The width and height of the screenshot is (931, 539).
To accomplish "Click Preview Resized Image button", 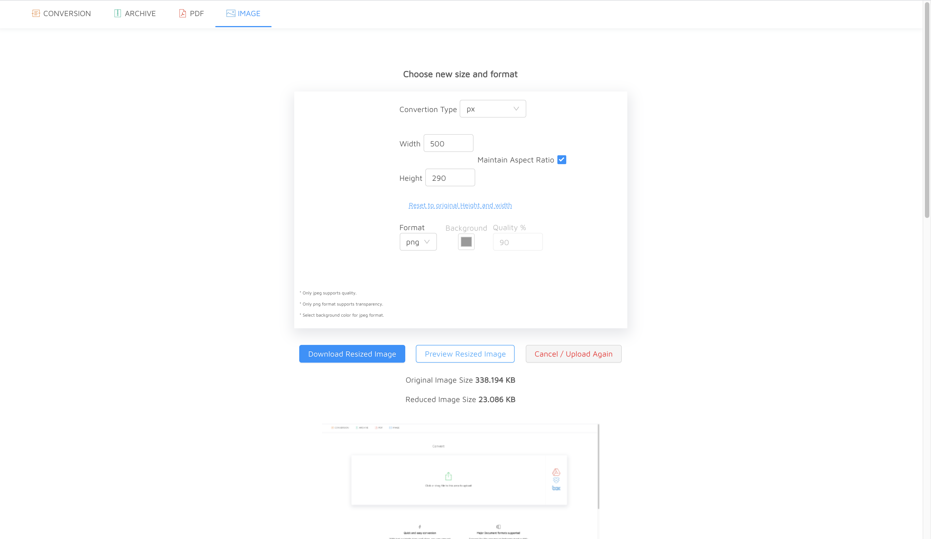I will click(465, 354).
